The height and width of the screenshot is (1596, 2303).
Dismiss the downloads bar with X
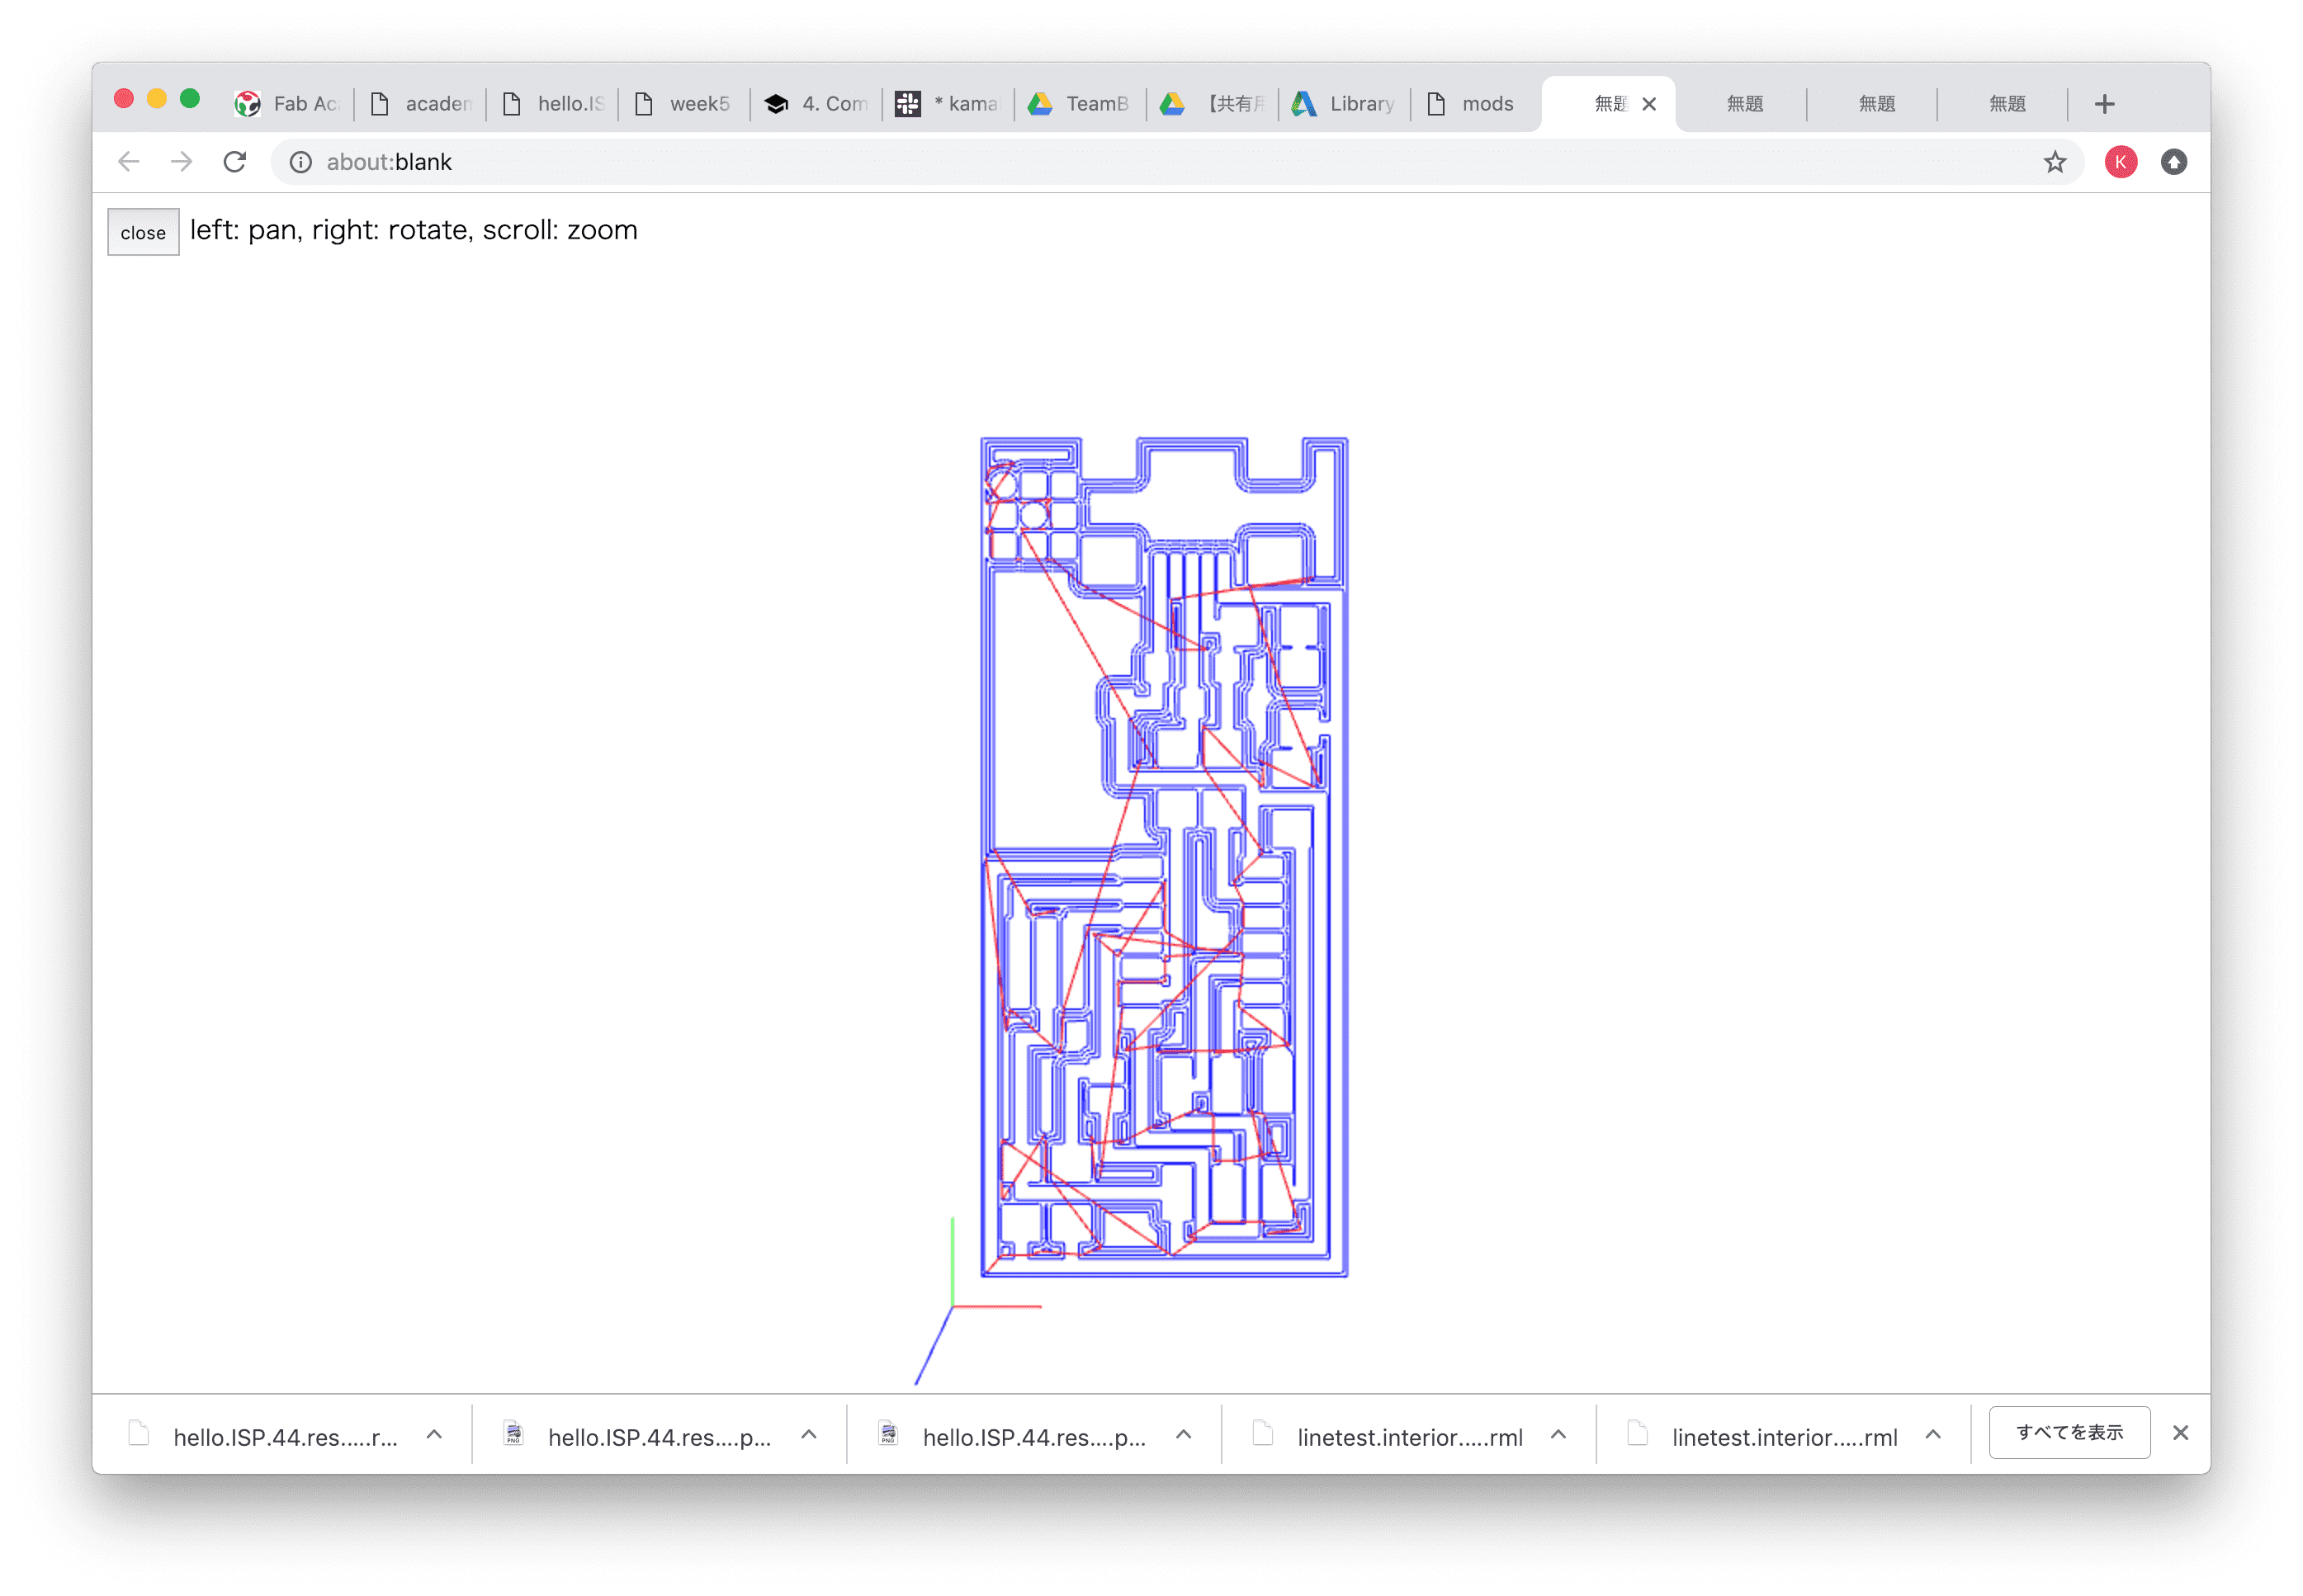[x=2181, y=1433]
